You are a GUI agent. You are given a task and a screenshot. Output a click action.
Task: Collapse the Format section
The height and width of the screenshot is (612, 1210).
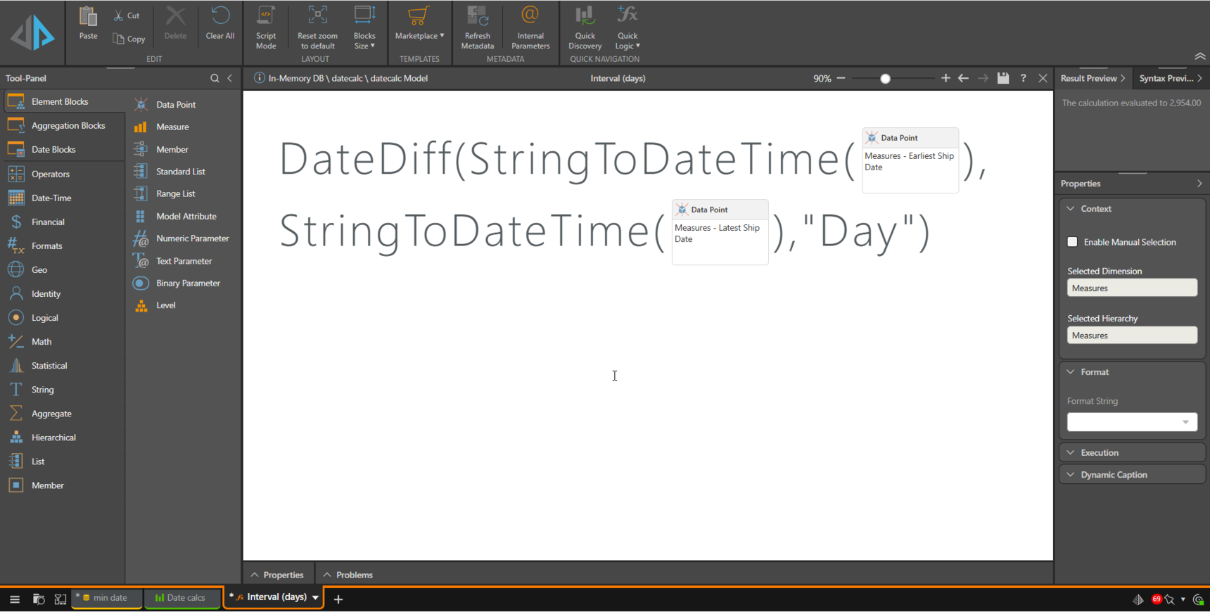pos(1071,372)
